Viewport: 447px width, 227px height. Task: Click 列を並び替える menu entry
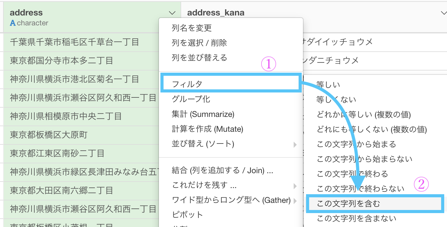coord(199,58)
